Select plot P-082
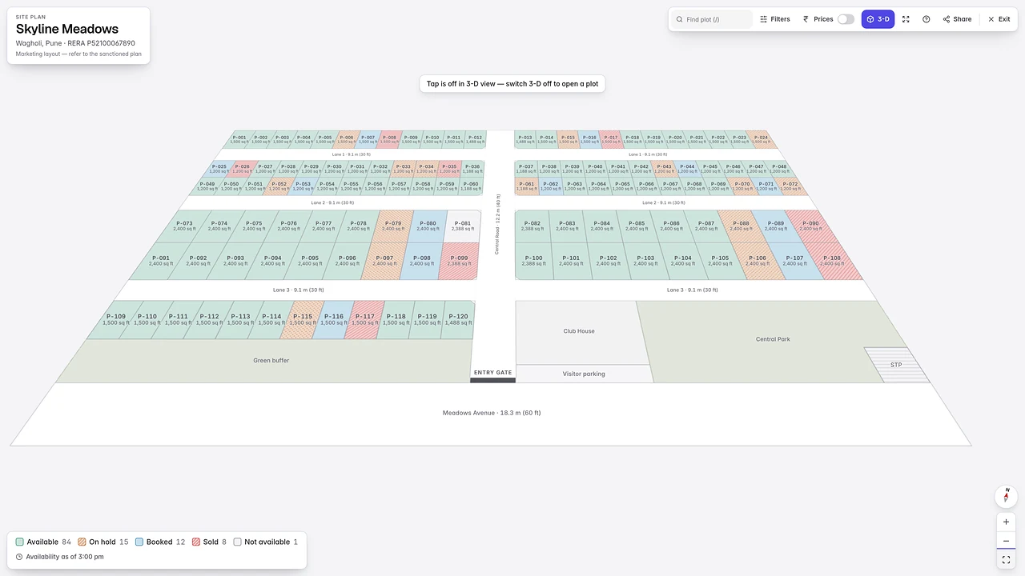 coord(532,226)
